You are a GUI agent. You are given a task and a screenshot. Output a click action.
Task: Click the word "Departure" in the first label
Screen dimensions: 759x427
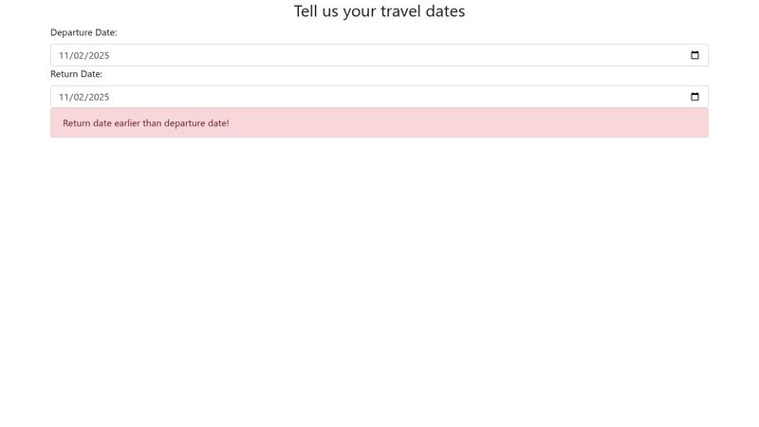(x=72, y=32)
